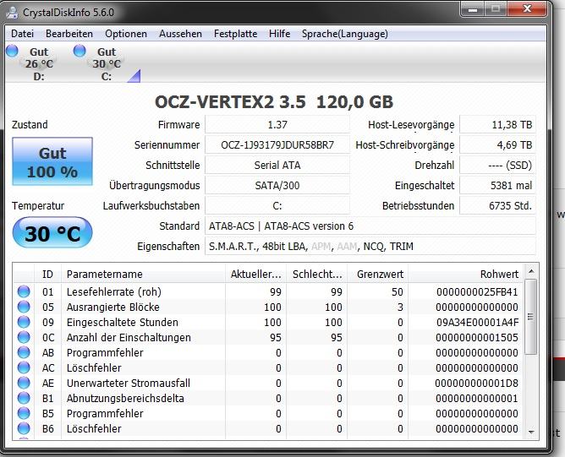Click the CrystalDiskInfo title bar icon
The height and width of the screenshot is (457, 565).
pos(12,13)
